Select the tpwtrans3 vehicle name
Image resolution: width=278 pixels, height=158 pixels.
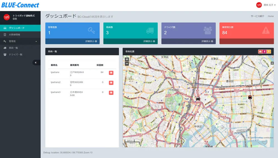[x=56, y=92]
